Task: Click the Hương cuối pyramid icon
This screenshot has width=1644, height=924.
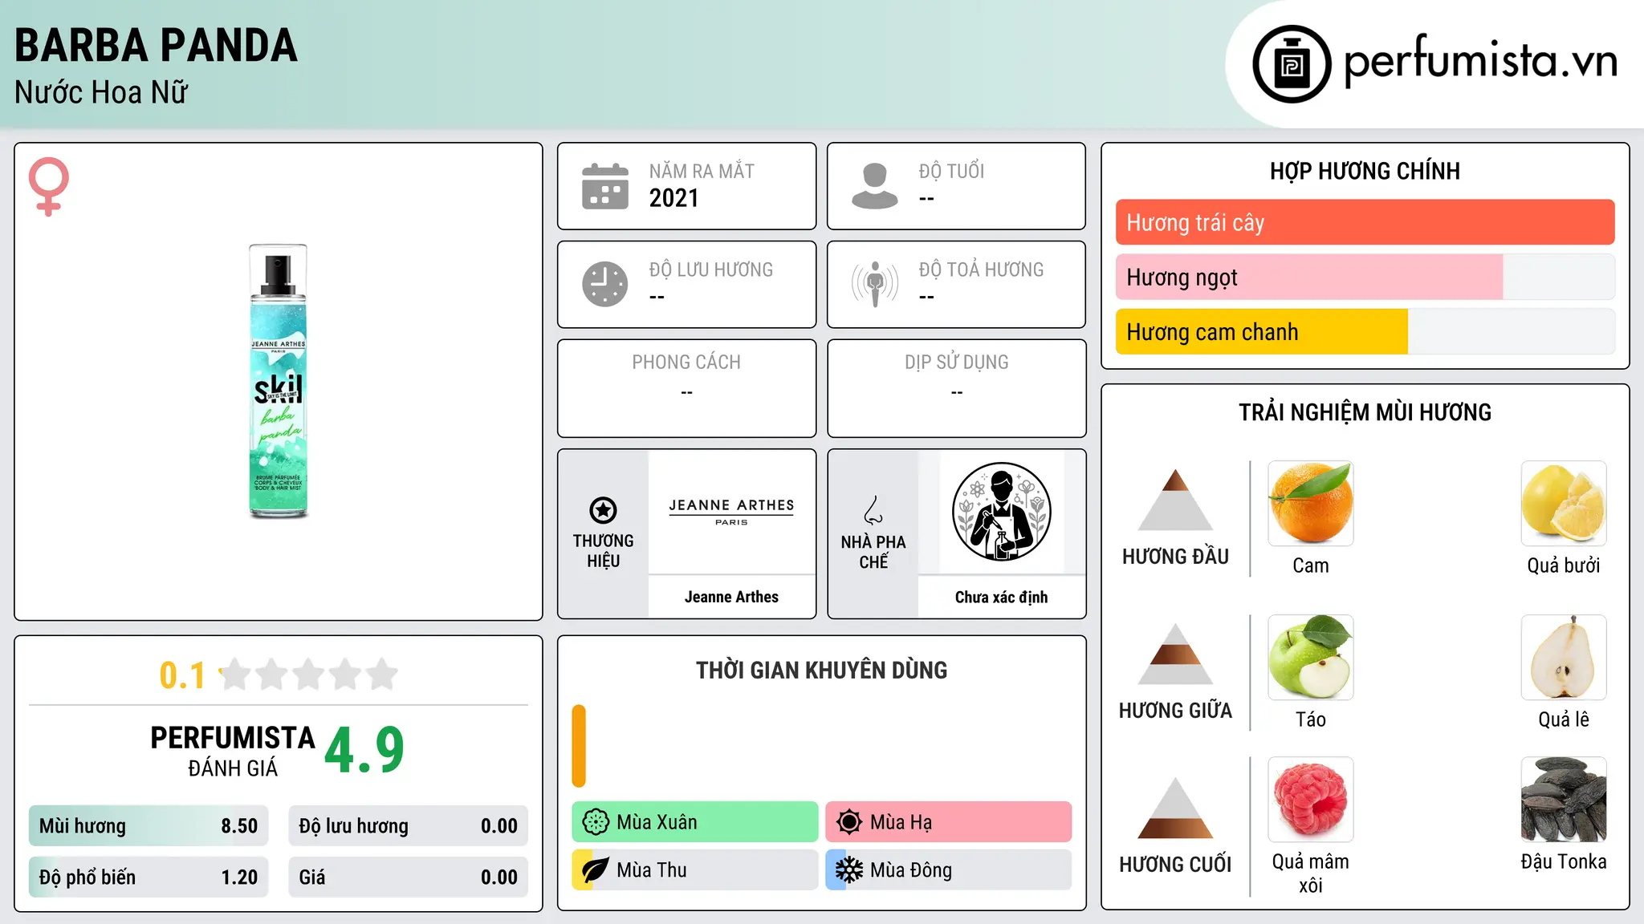Action: [x=1175, y=808]
